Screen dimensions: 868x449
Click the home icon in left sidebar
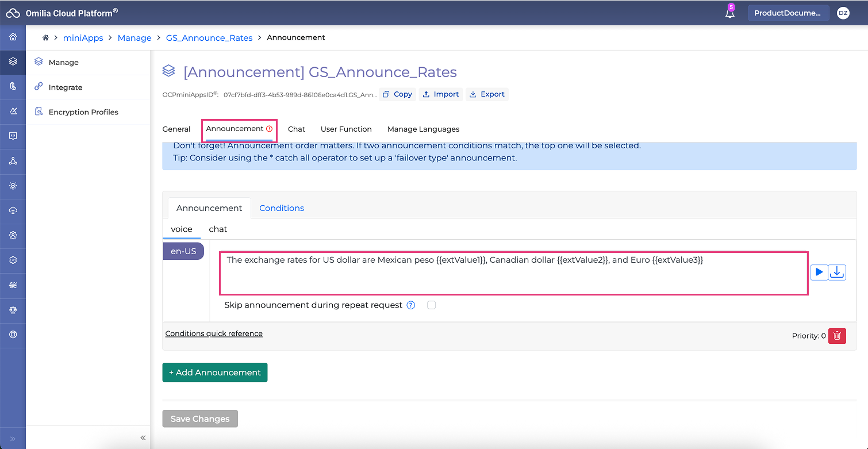tap(13, 37)
